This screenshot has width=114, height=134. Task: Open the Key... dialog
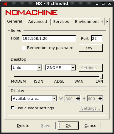91,48
